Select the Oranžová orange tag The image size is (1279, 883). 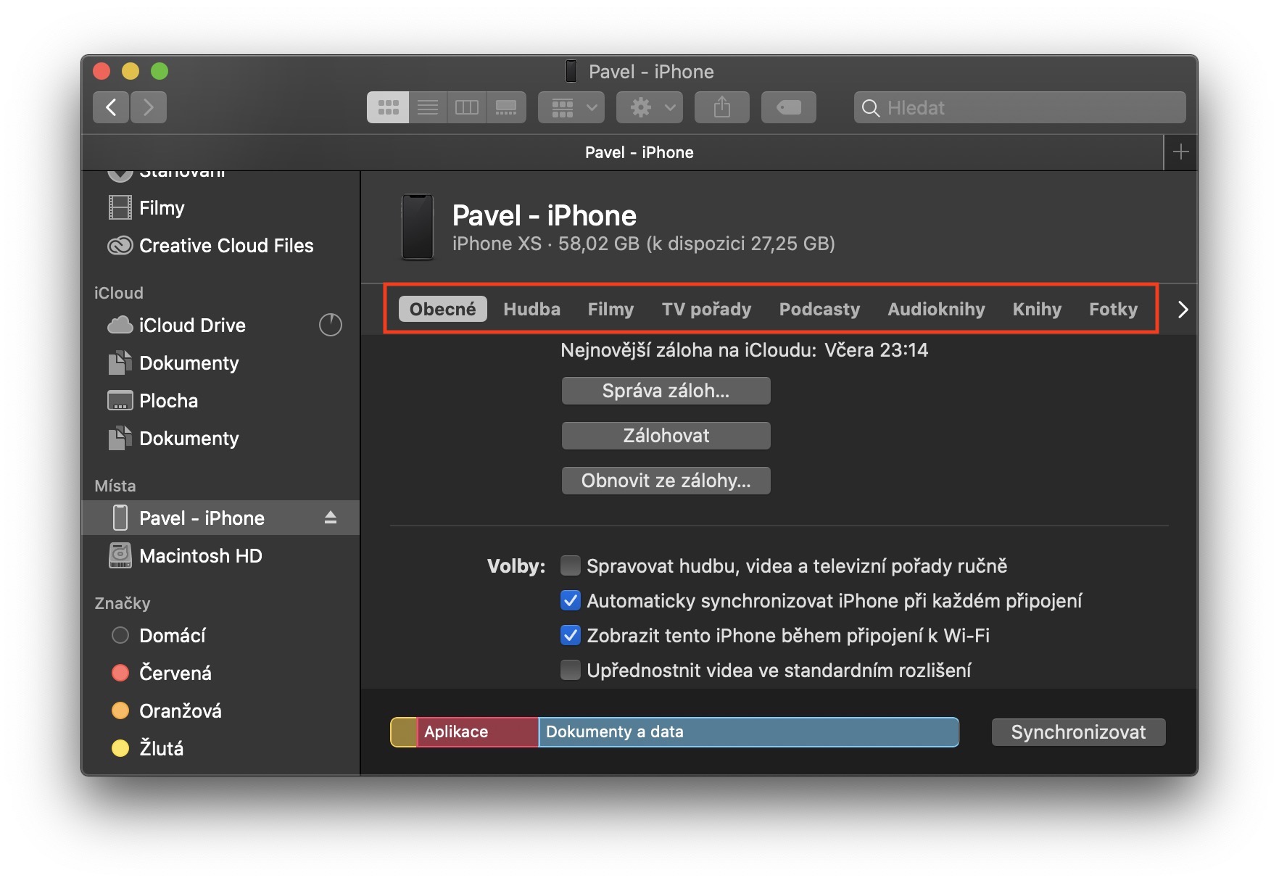220,711
